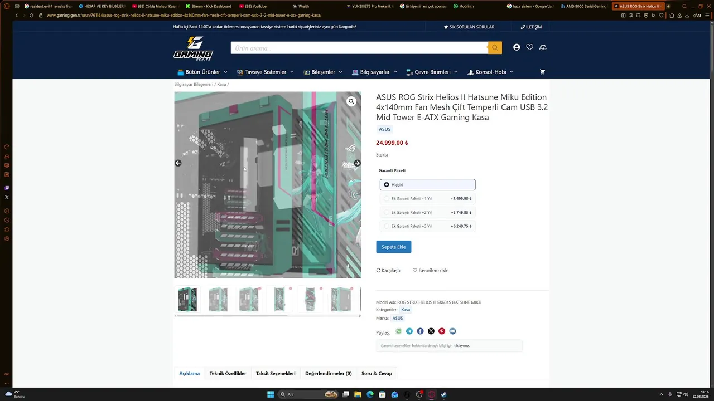Image resolution: width=714 pixels, height=401 pixels.
Task: Show hidden system tray icons chevron
Action: coord(661,394)
